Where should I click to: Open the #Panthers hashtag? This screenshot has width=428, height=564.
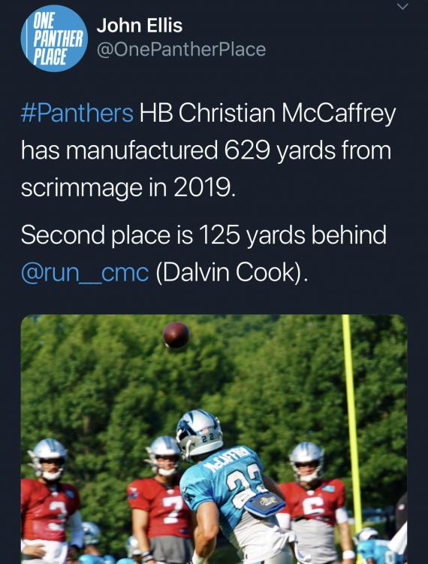click(77, 113)
